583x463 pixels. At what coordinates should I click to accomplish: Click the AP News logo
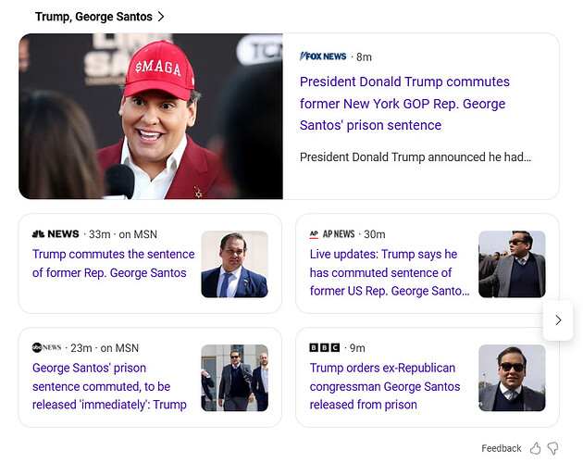[x=332, y=234]
